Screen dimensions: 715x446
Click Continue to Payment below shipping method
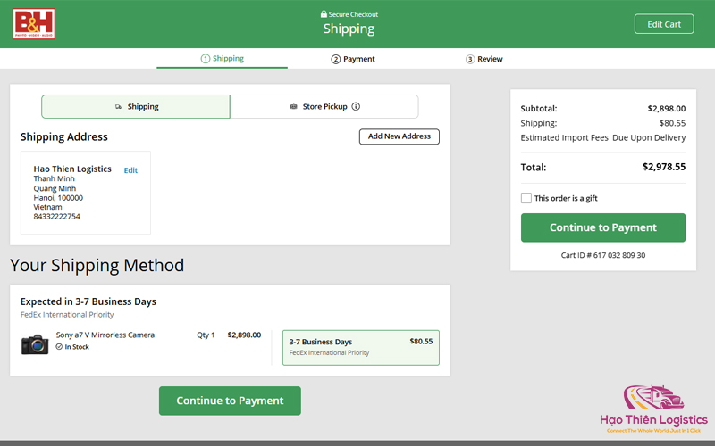pyautogui.click(x=230, y=401)
